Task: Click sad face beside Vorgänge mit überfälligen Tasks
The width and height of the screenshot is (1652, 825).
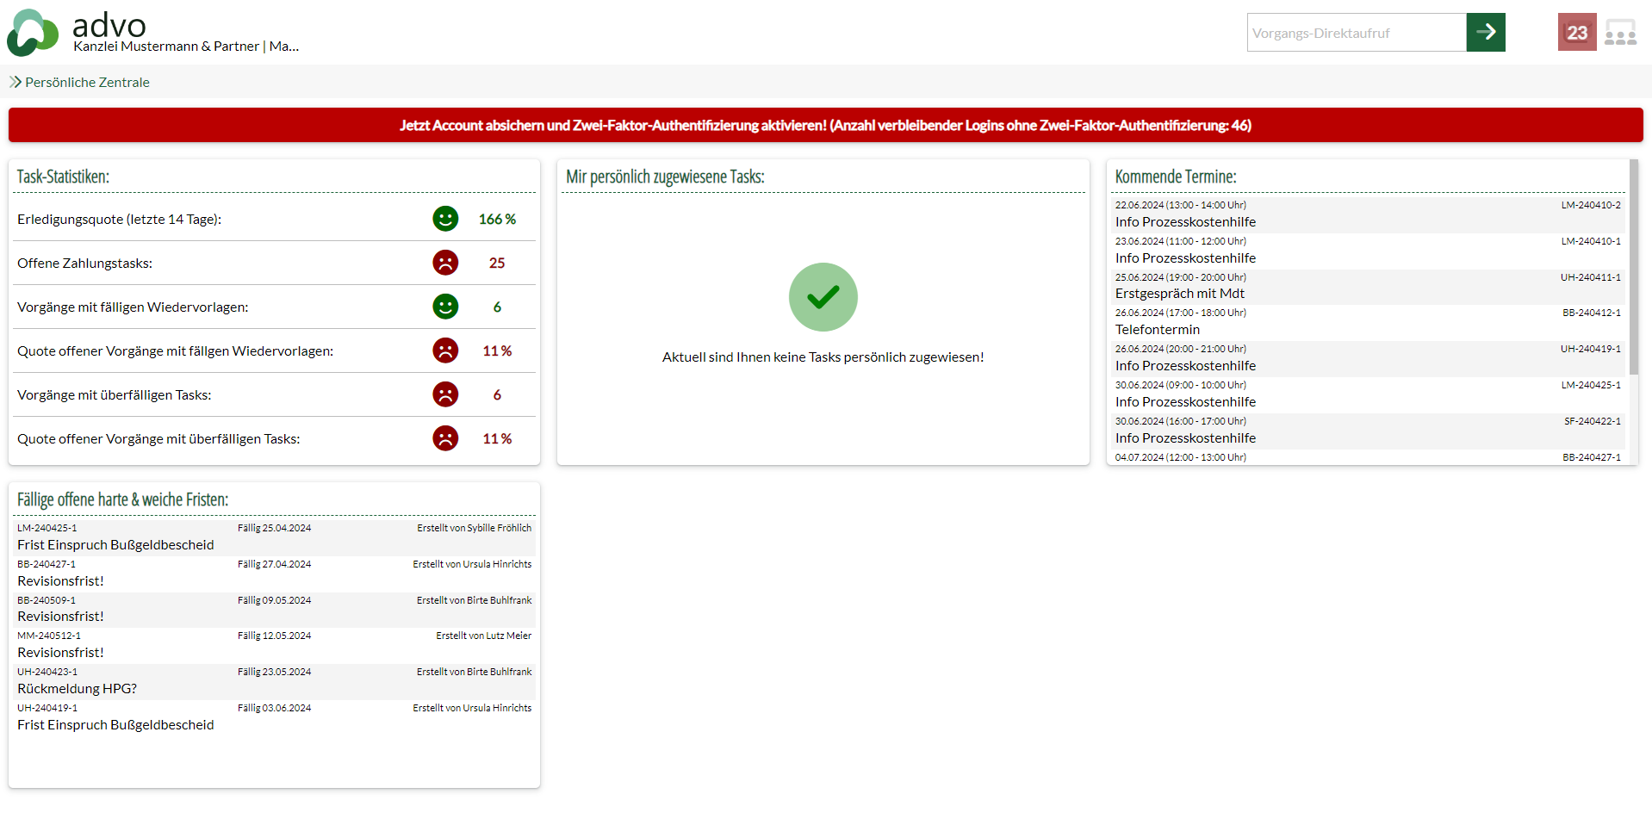Action: [x=445, y=394]
